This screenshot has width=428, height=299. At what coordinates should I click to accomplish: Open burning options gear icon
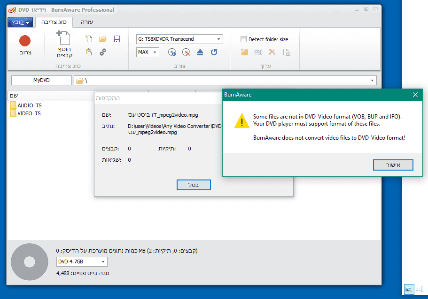[x=102, y=52]
